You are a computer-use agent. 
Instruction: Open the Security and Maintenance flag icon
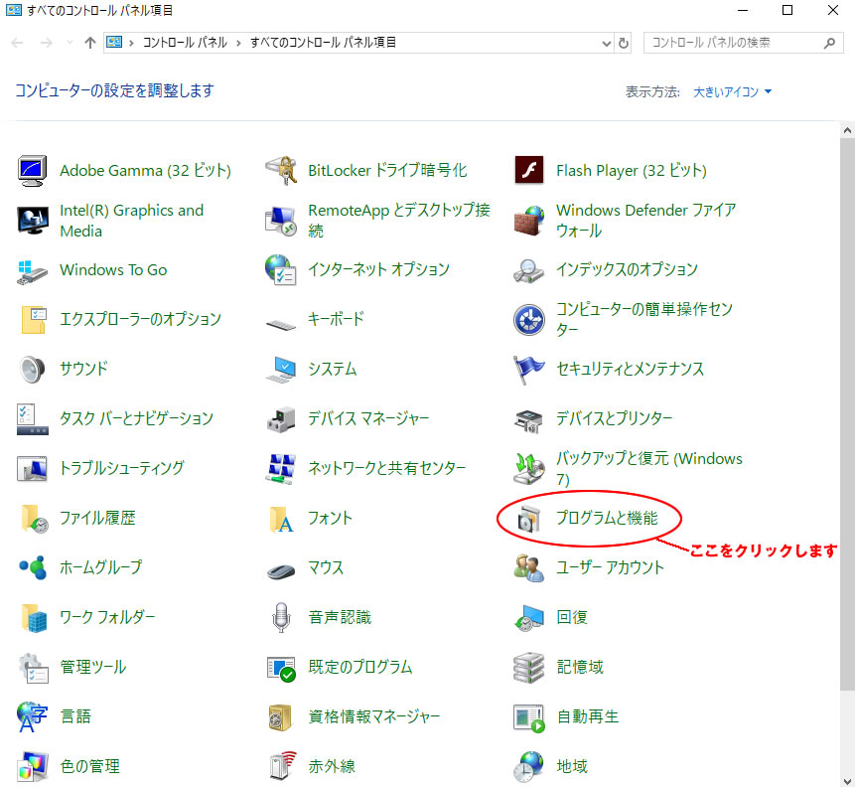pyautogui.click(x=528, y=370)
